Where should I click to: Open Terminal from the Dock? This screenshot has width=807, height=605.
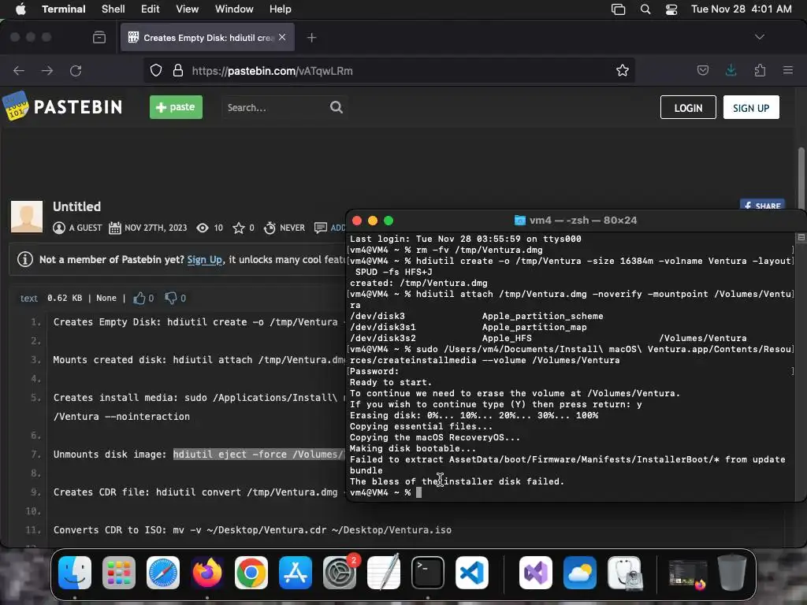click(428, 573)
